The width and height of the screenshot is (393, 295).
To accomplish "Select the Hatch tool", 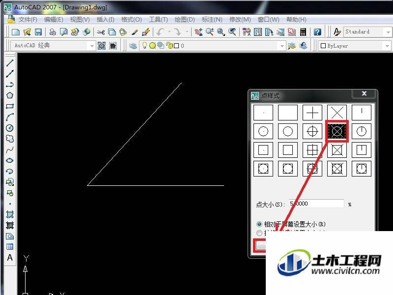I will click(x=9, y=214).
